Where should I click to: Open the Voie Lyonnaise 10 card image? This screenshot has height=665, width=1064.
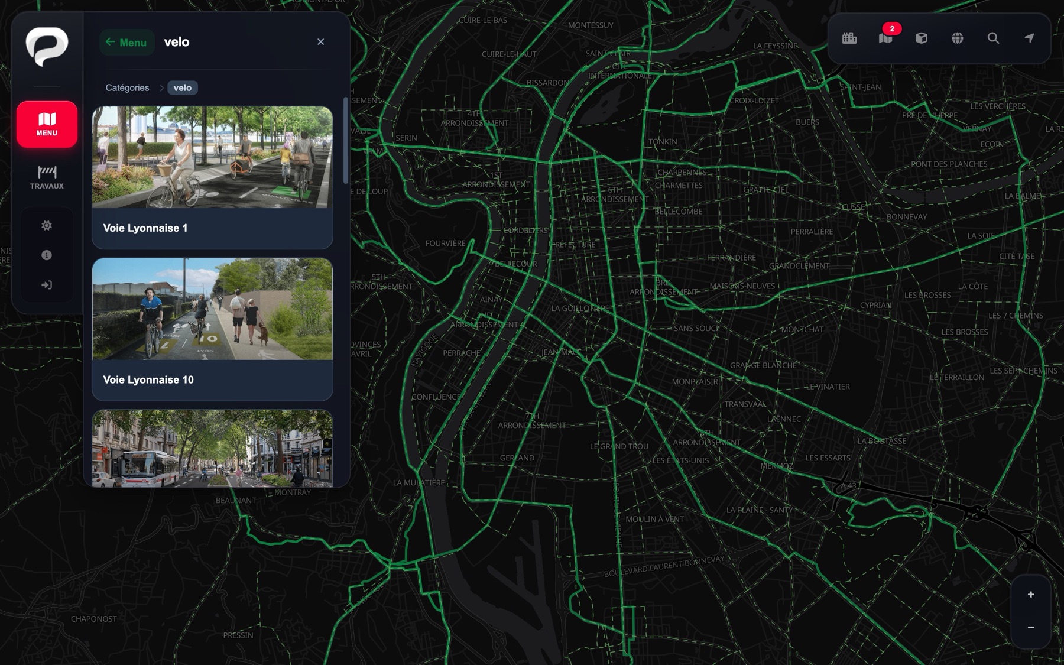212,309
